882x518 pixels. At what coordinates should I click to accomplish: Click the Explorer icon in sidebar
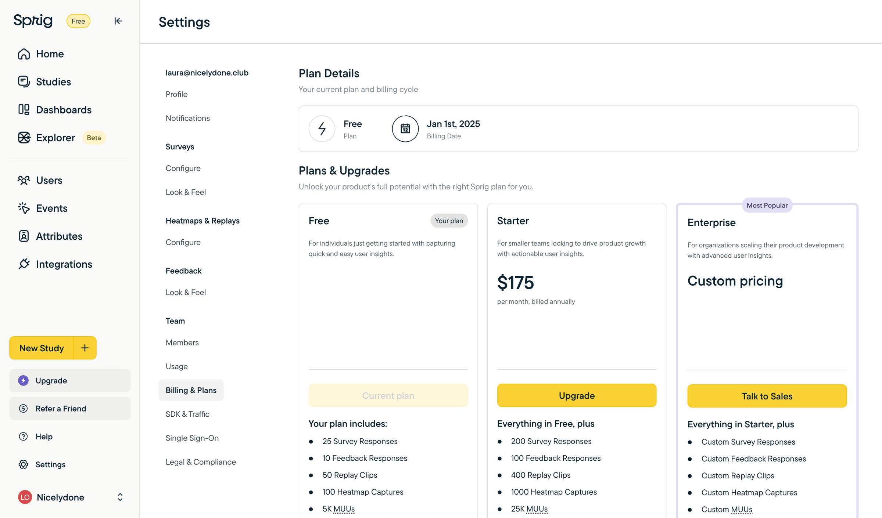point(24,138)
